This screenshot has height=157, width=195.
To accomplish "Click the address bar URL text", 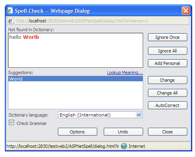I will 82,21.
